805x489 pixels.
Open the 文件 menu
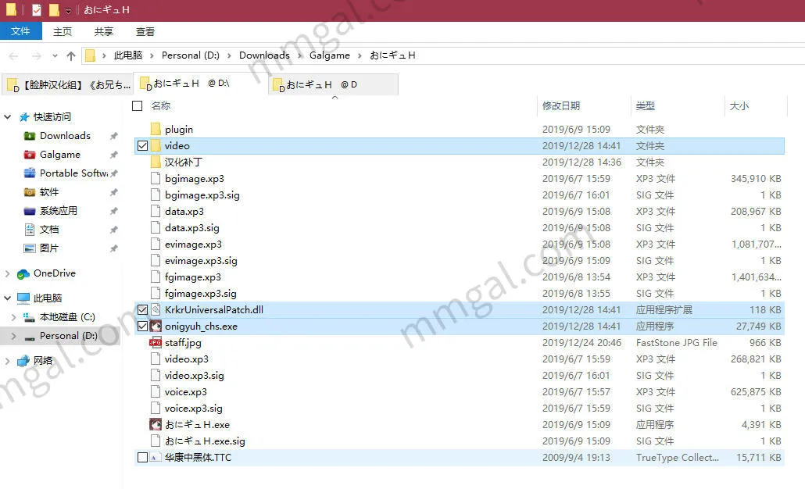pos(20,31)
